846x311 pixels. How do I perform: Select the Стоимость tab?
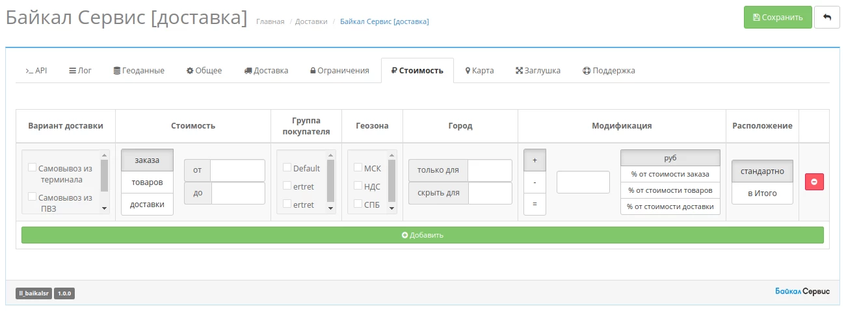[417, 70]
